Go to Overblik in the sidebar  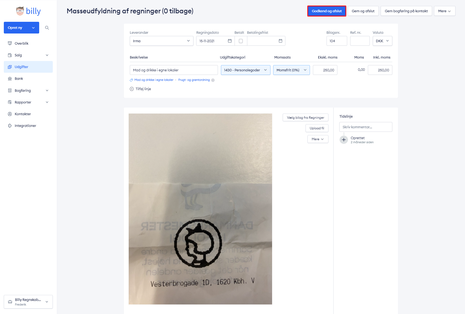pyautogui.click(x=28, y=43)
